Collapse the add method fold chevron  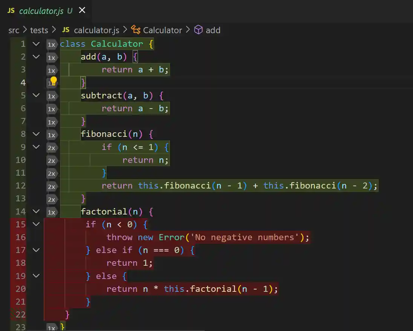[36, 57]
